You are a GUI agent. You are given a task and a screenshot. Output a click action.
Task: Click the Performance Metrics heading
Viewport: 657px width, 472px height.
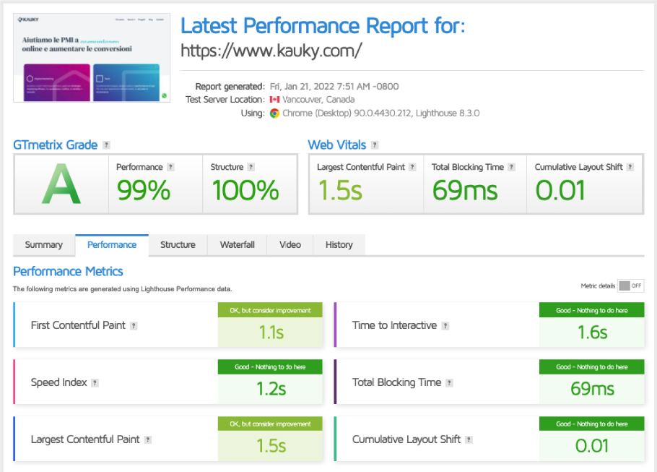68,272
